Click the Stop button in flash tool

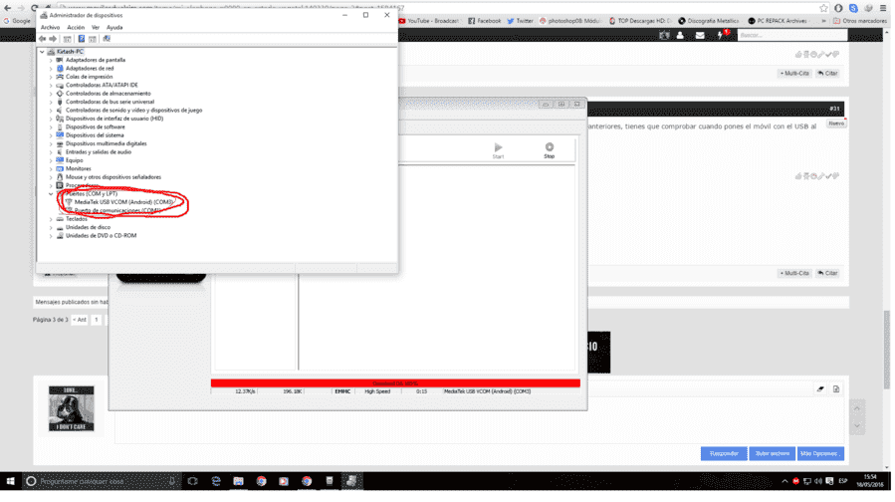550,150
